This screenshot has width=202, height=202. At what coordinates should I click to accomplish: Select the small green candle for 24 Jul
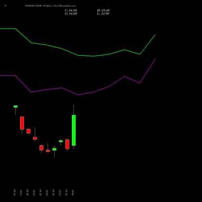click(55, 149)
